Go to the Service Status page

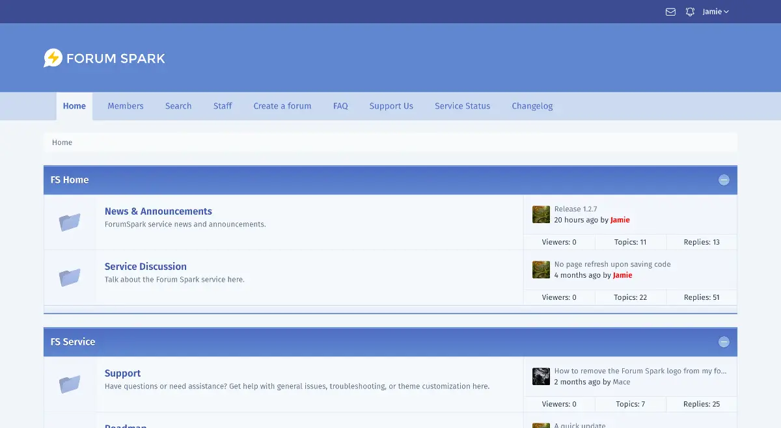tap(462, 106)
